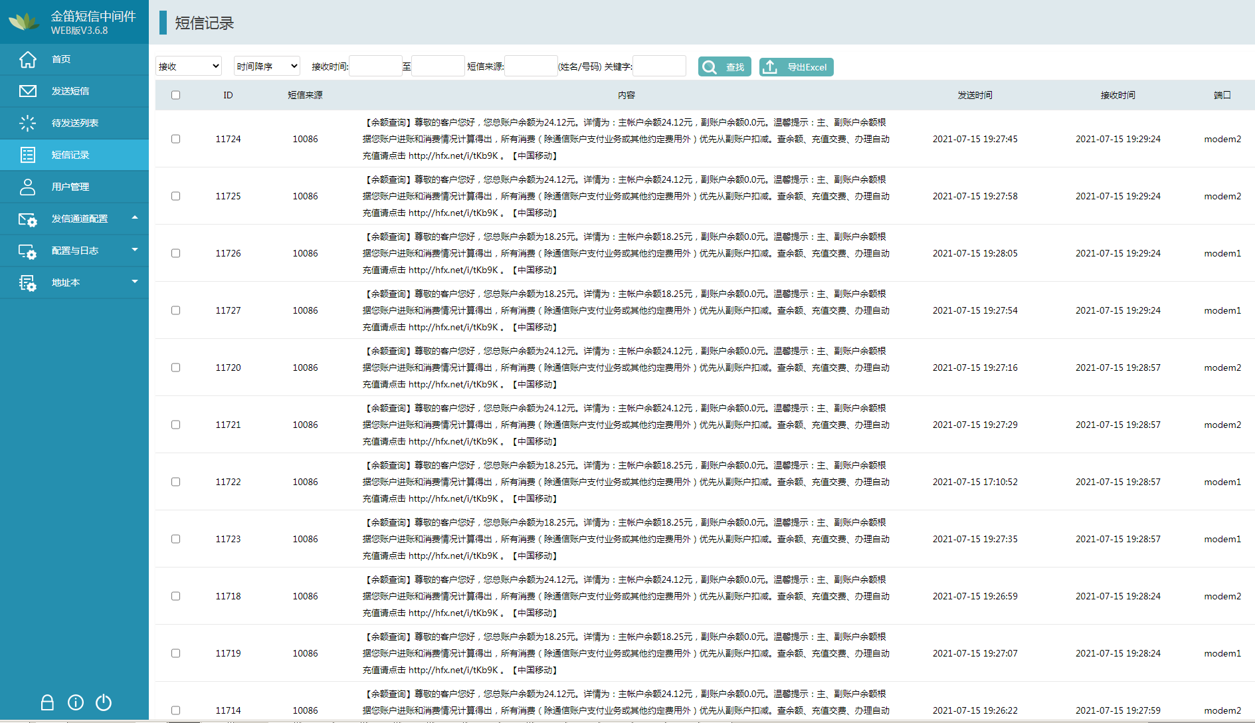Open the 时间降序 sort order dropdown
The height and width of the screenshot is (723, 1255).
tap(267, 66)
